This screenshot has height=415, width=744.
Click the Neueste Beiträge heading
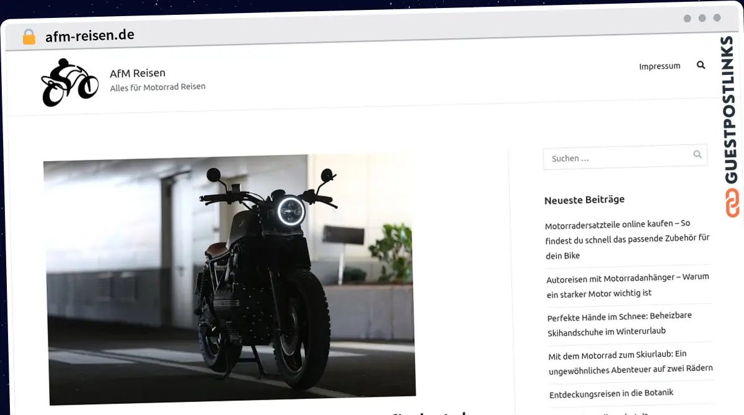(x=584, y=200)
